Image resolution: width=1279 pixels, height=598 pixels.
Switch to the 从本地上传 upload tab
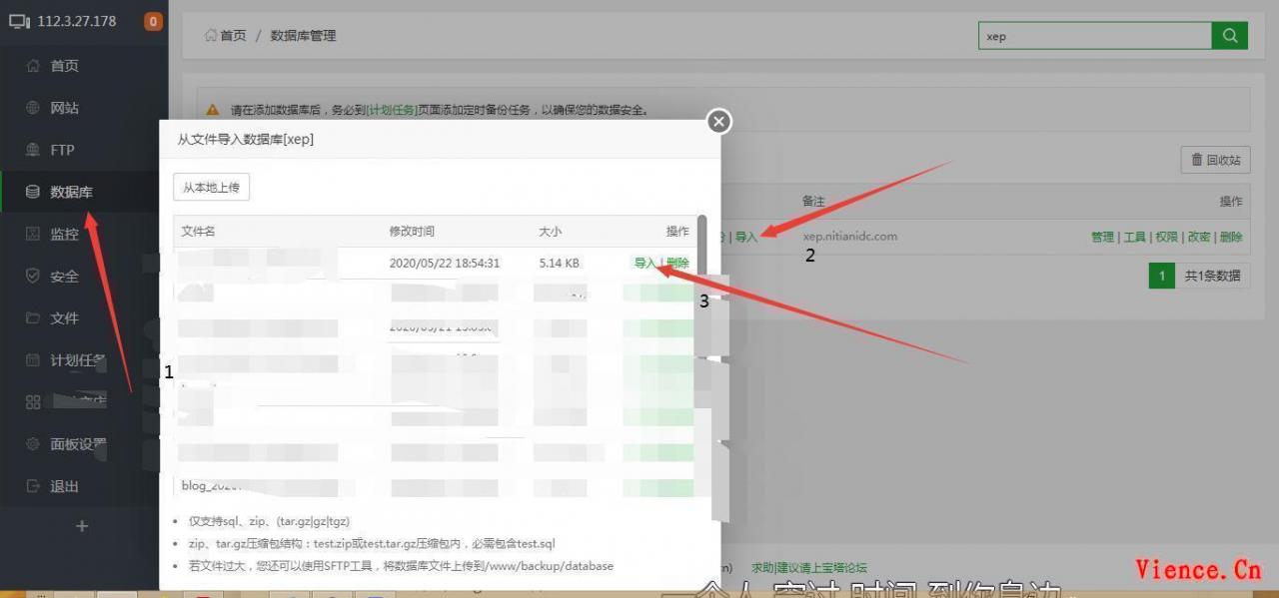coord(210,187)
